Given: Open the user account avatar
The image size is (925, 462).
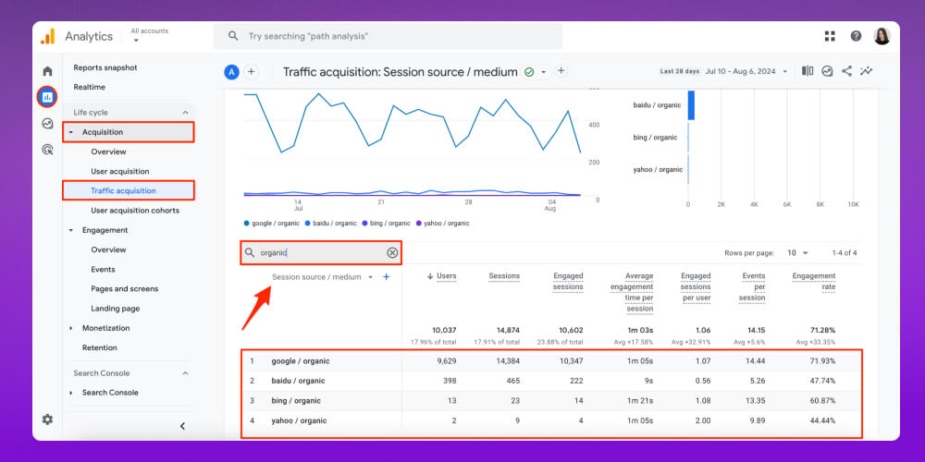Looking at the screenshot, I should click(x=882, y=36).
